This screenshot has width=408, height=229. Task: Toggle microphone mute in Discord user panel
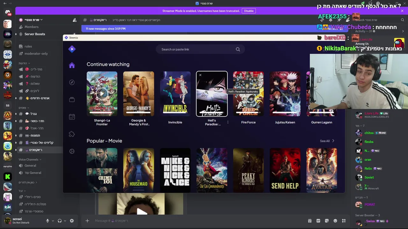pyautogui.click(x=47, y=221)
